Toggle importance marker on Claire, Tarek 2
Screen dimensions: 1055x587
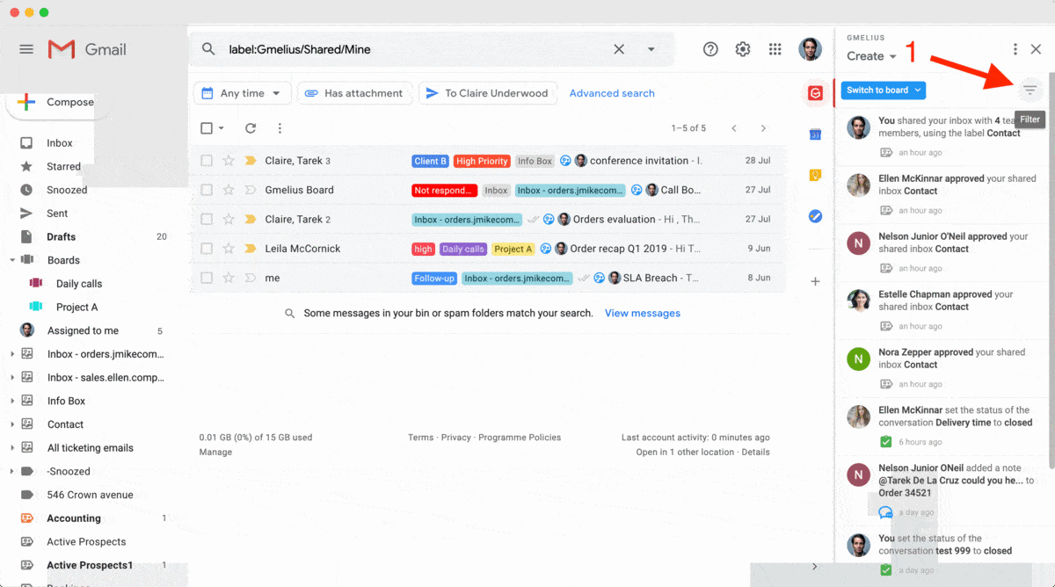(250, 220)
